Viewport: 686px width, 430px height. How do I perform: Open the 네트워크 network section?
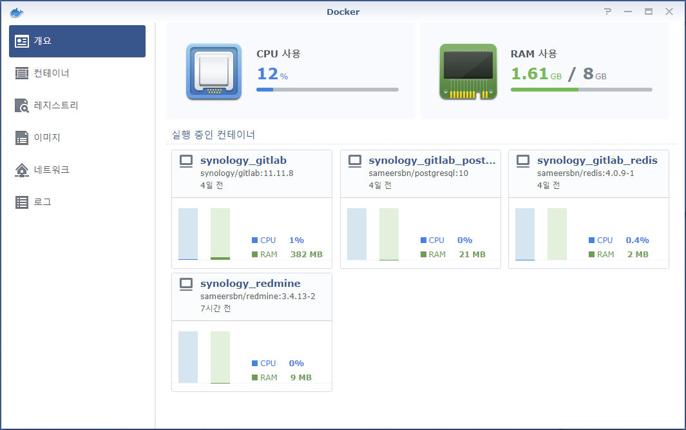pyautogui.click(x=77, y=170)
